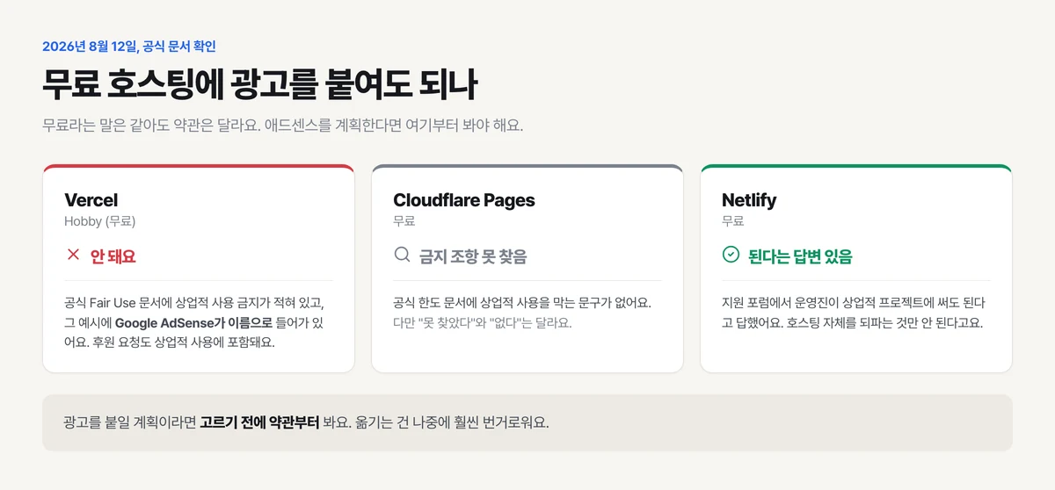Click the bold 'Google AdSense가 이름으로' text

point(193,322)
